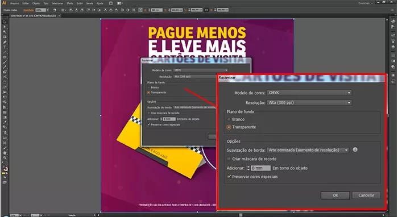Click the Adicionar 0 mm field in enlarged dialog

(x=261, y=168)
